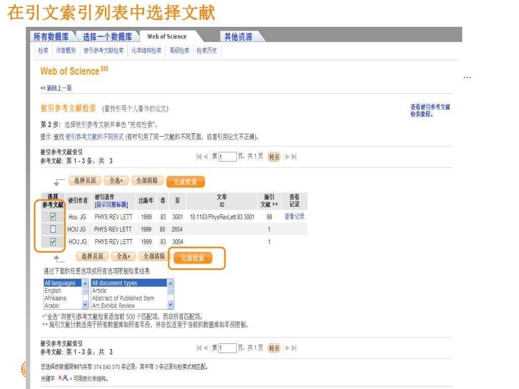This screenshot has height=389, width=519.
Task: Uncheck the HOU JG page 3004 checkbox
Action: coord(53,242)
